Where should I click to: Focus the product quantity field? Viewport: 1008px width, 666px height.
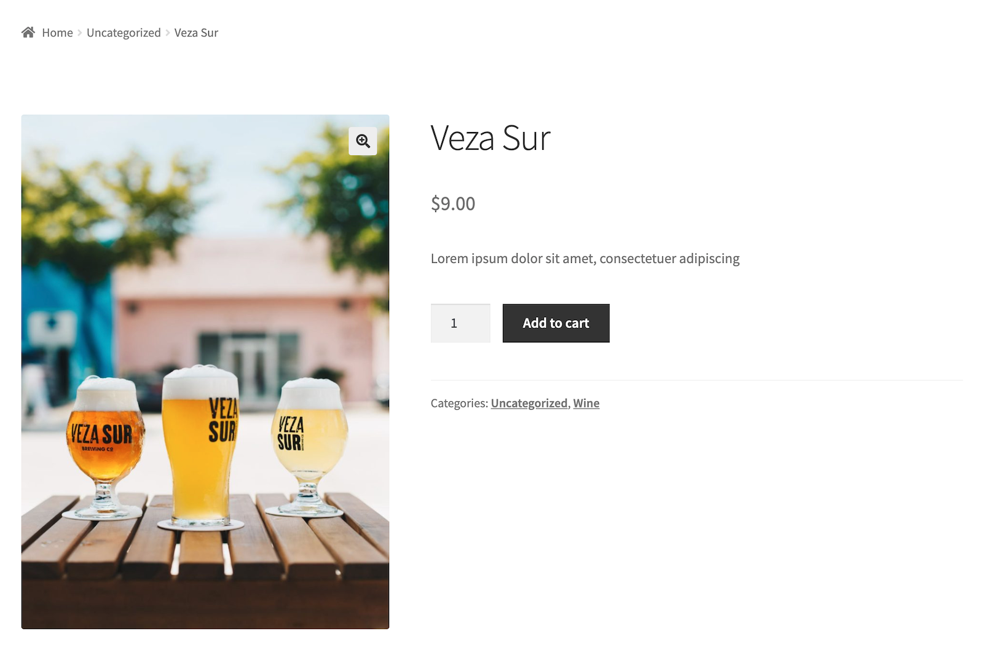[460, 323]
